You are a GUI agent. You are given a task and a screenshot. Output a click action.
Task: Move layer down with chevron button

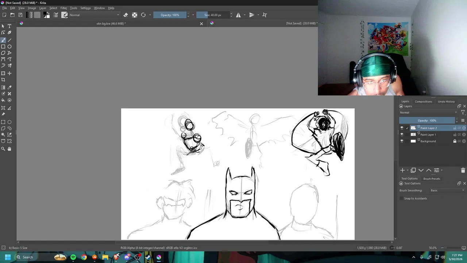coord(421,170)
